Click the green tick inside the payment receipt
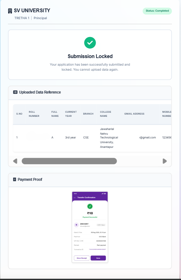Screen dimensions: 181x280 pyautogui.click(x=90, y=207)
